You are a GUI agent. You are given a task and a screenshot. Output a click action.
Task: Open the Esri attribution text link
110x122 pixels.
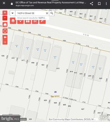[73, 119]
